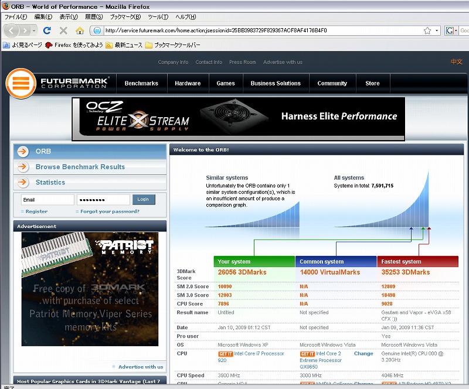Image resolution: width=469 pixels, height=389 pixels.
Task: Click the password input field
Action: tap(103, 200)
